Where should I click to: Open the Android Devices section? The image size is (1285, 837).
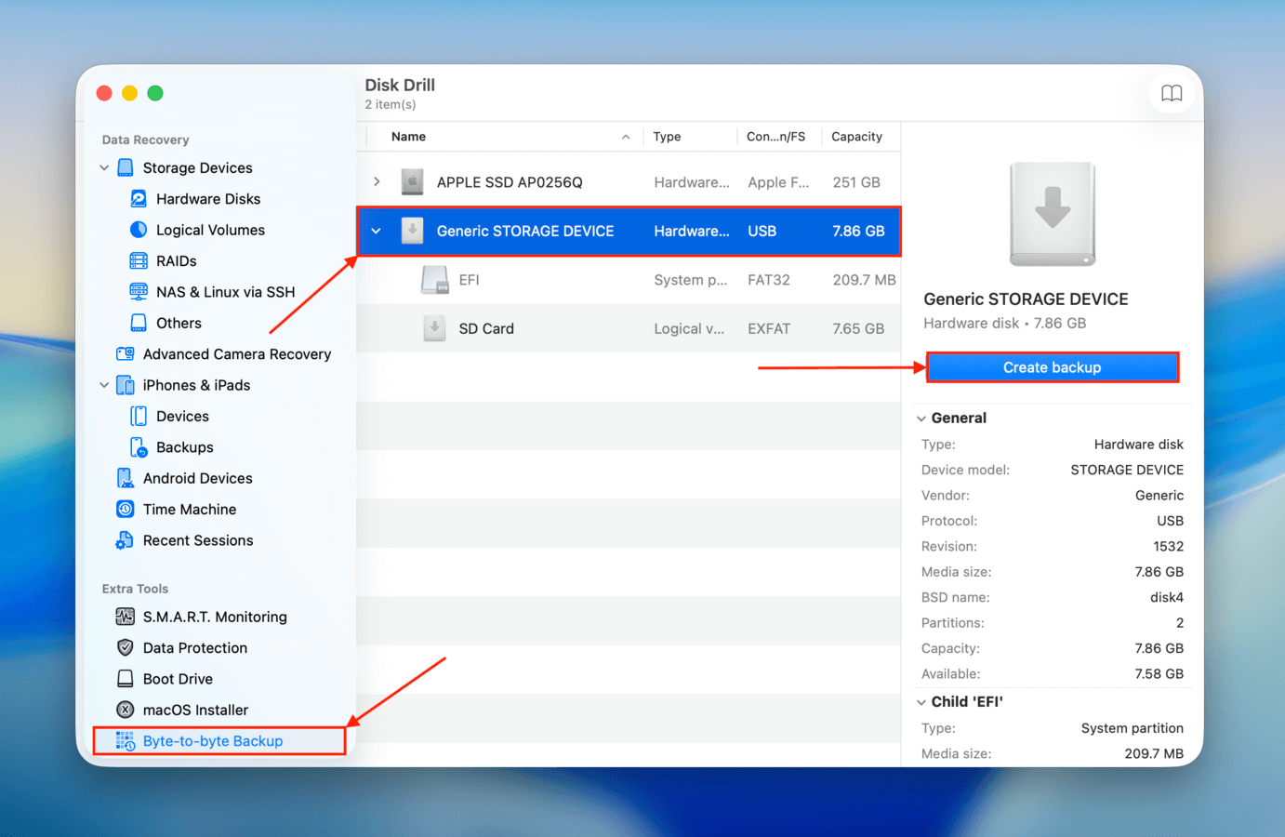click(198, 478)
